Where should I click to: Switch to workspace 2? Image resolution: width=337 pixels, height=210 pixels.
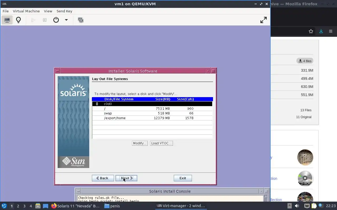(x=18, y=206)
